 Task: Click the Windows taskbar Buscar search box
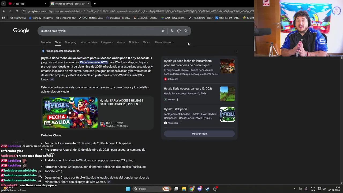tap(152, 189)
